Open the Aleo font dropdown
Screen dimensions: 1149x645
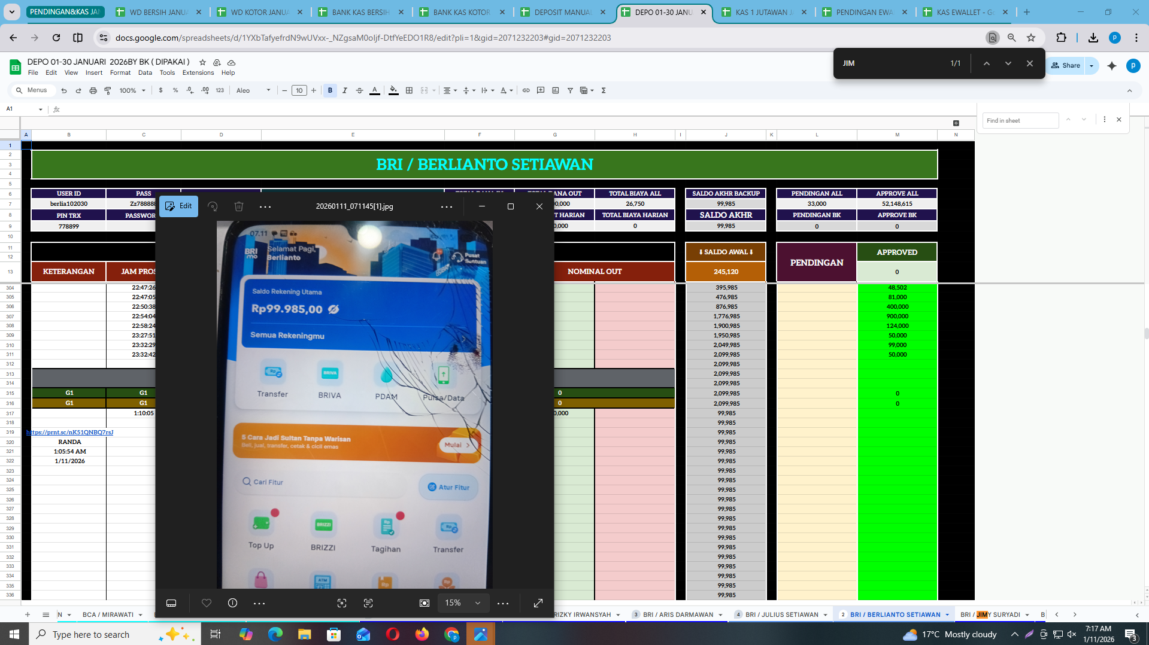click(x=253, y=90)
